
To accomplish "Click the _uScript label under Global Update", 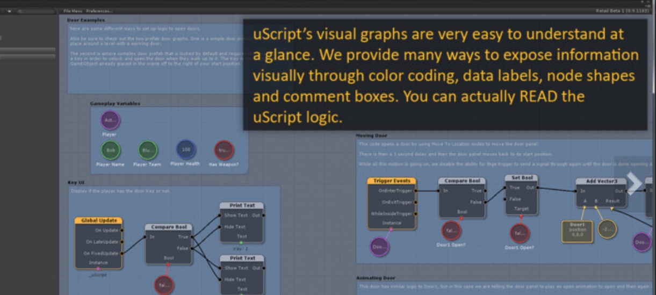I will [x=98, y=275].
